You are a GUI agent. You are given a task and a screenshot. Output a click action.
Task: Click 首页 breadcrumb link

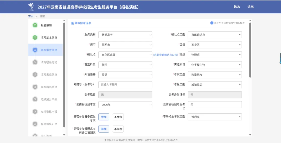31,16
